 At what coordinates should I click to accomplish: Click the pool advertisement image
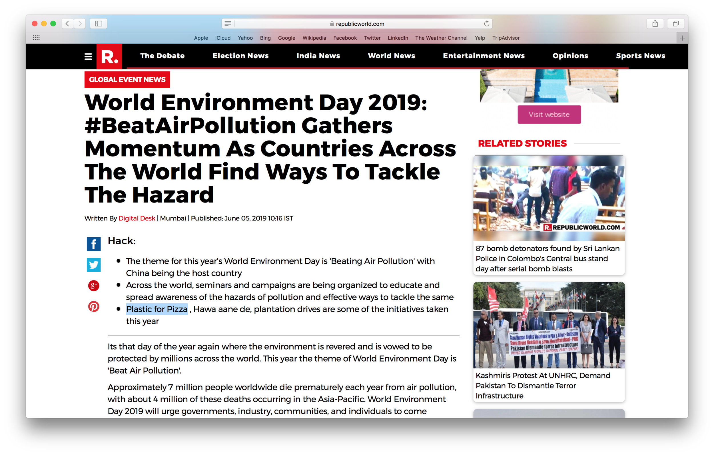(x=549, y=86)
